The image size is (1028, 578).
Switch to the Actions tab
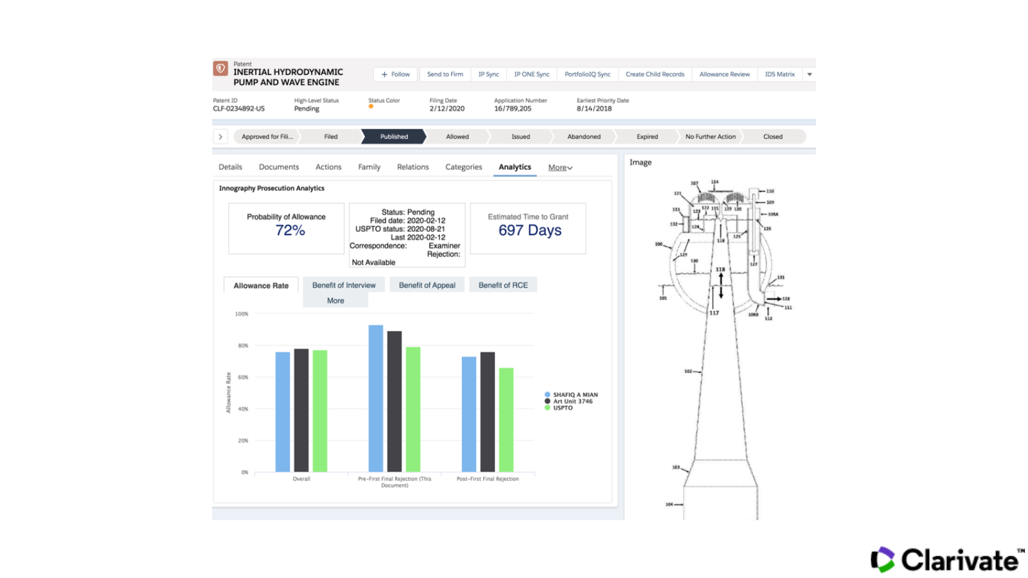coord(328,167)
